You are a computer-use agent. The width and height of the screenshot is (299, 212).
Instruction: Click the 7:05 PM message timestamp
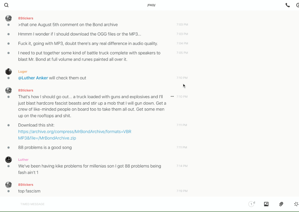[182, 53]
